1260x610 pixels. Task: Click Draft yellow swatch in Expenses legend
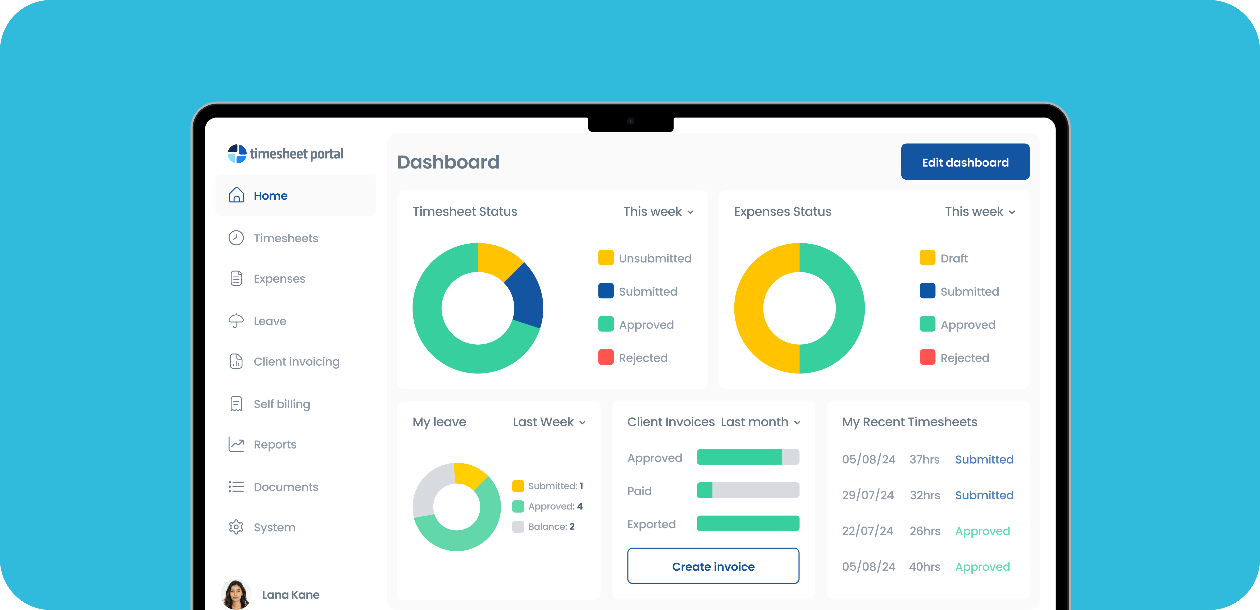[x=927, y=257]
